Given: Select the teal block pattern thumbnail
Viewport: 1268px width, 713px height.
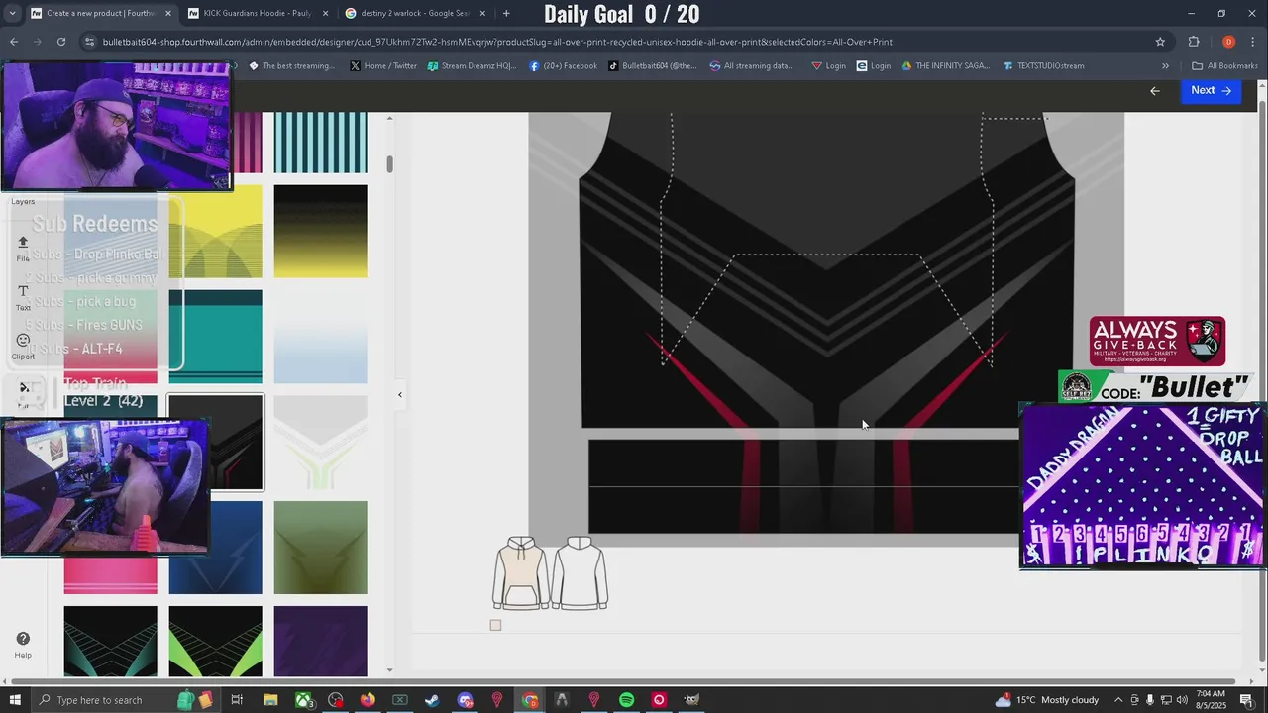Looking at the screenshot, I should [x=215, y=337].
